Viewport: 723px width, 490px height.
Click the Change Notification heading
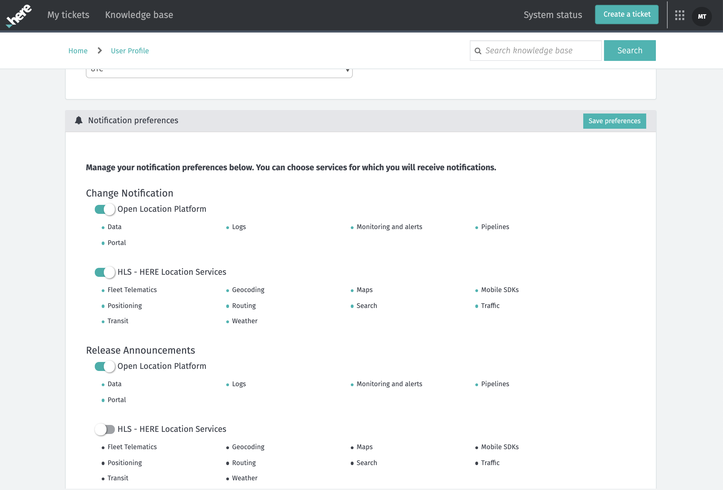click(x=129, y=193)
